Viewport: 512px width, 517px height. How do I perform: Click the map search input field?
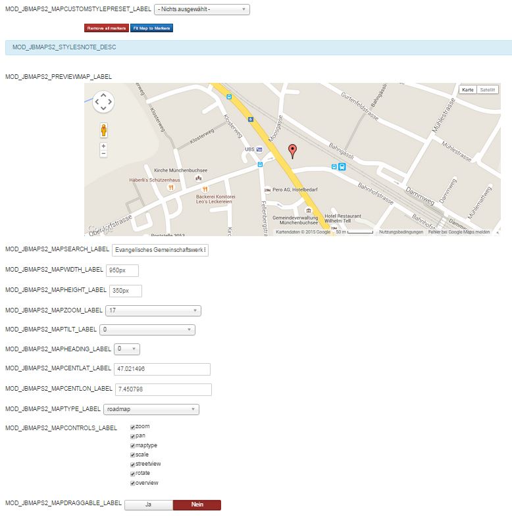161,250
